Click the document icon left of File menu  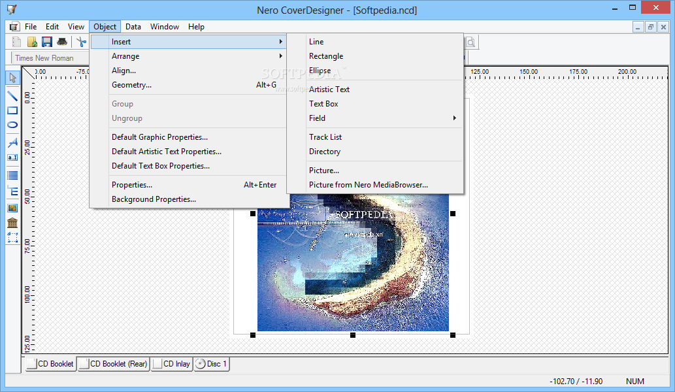point(14,27)
